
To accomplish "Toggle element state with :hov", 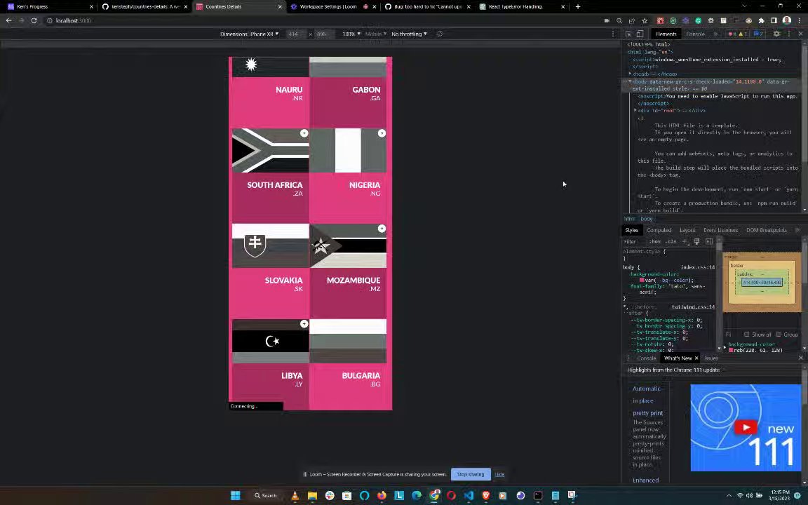I will pyautogui.click(x=655, y=241).
